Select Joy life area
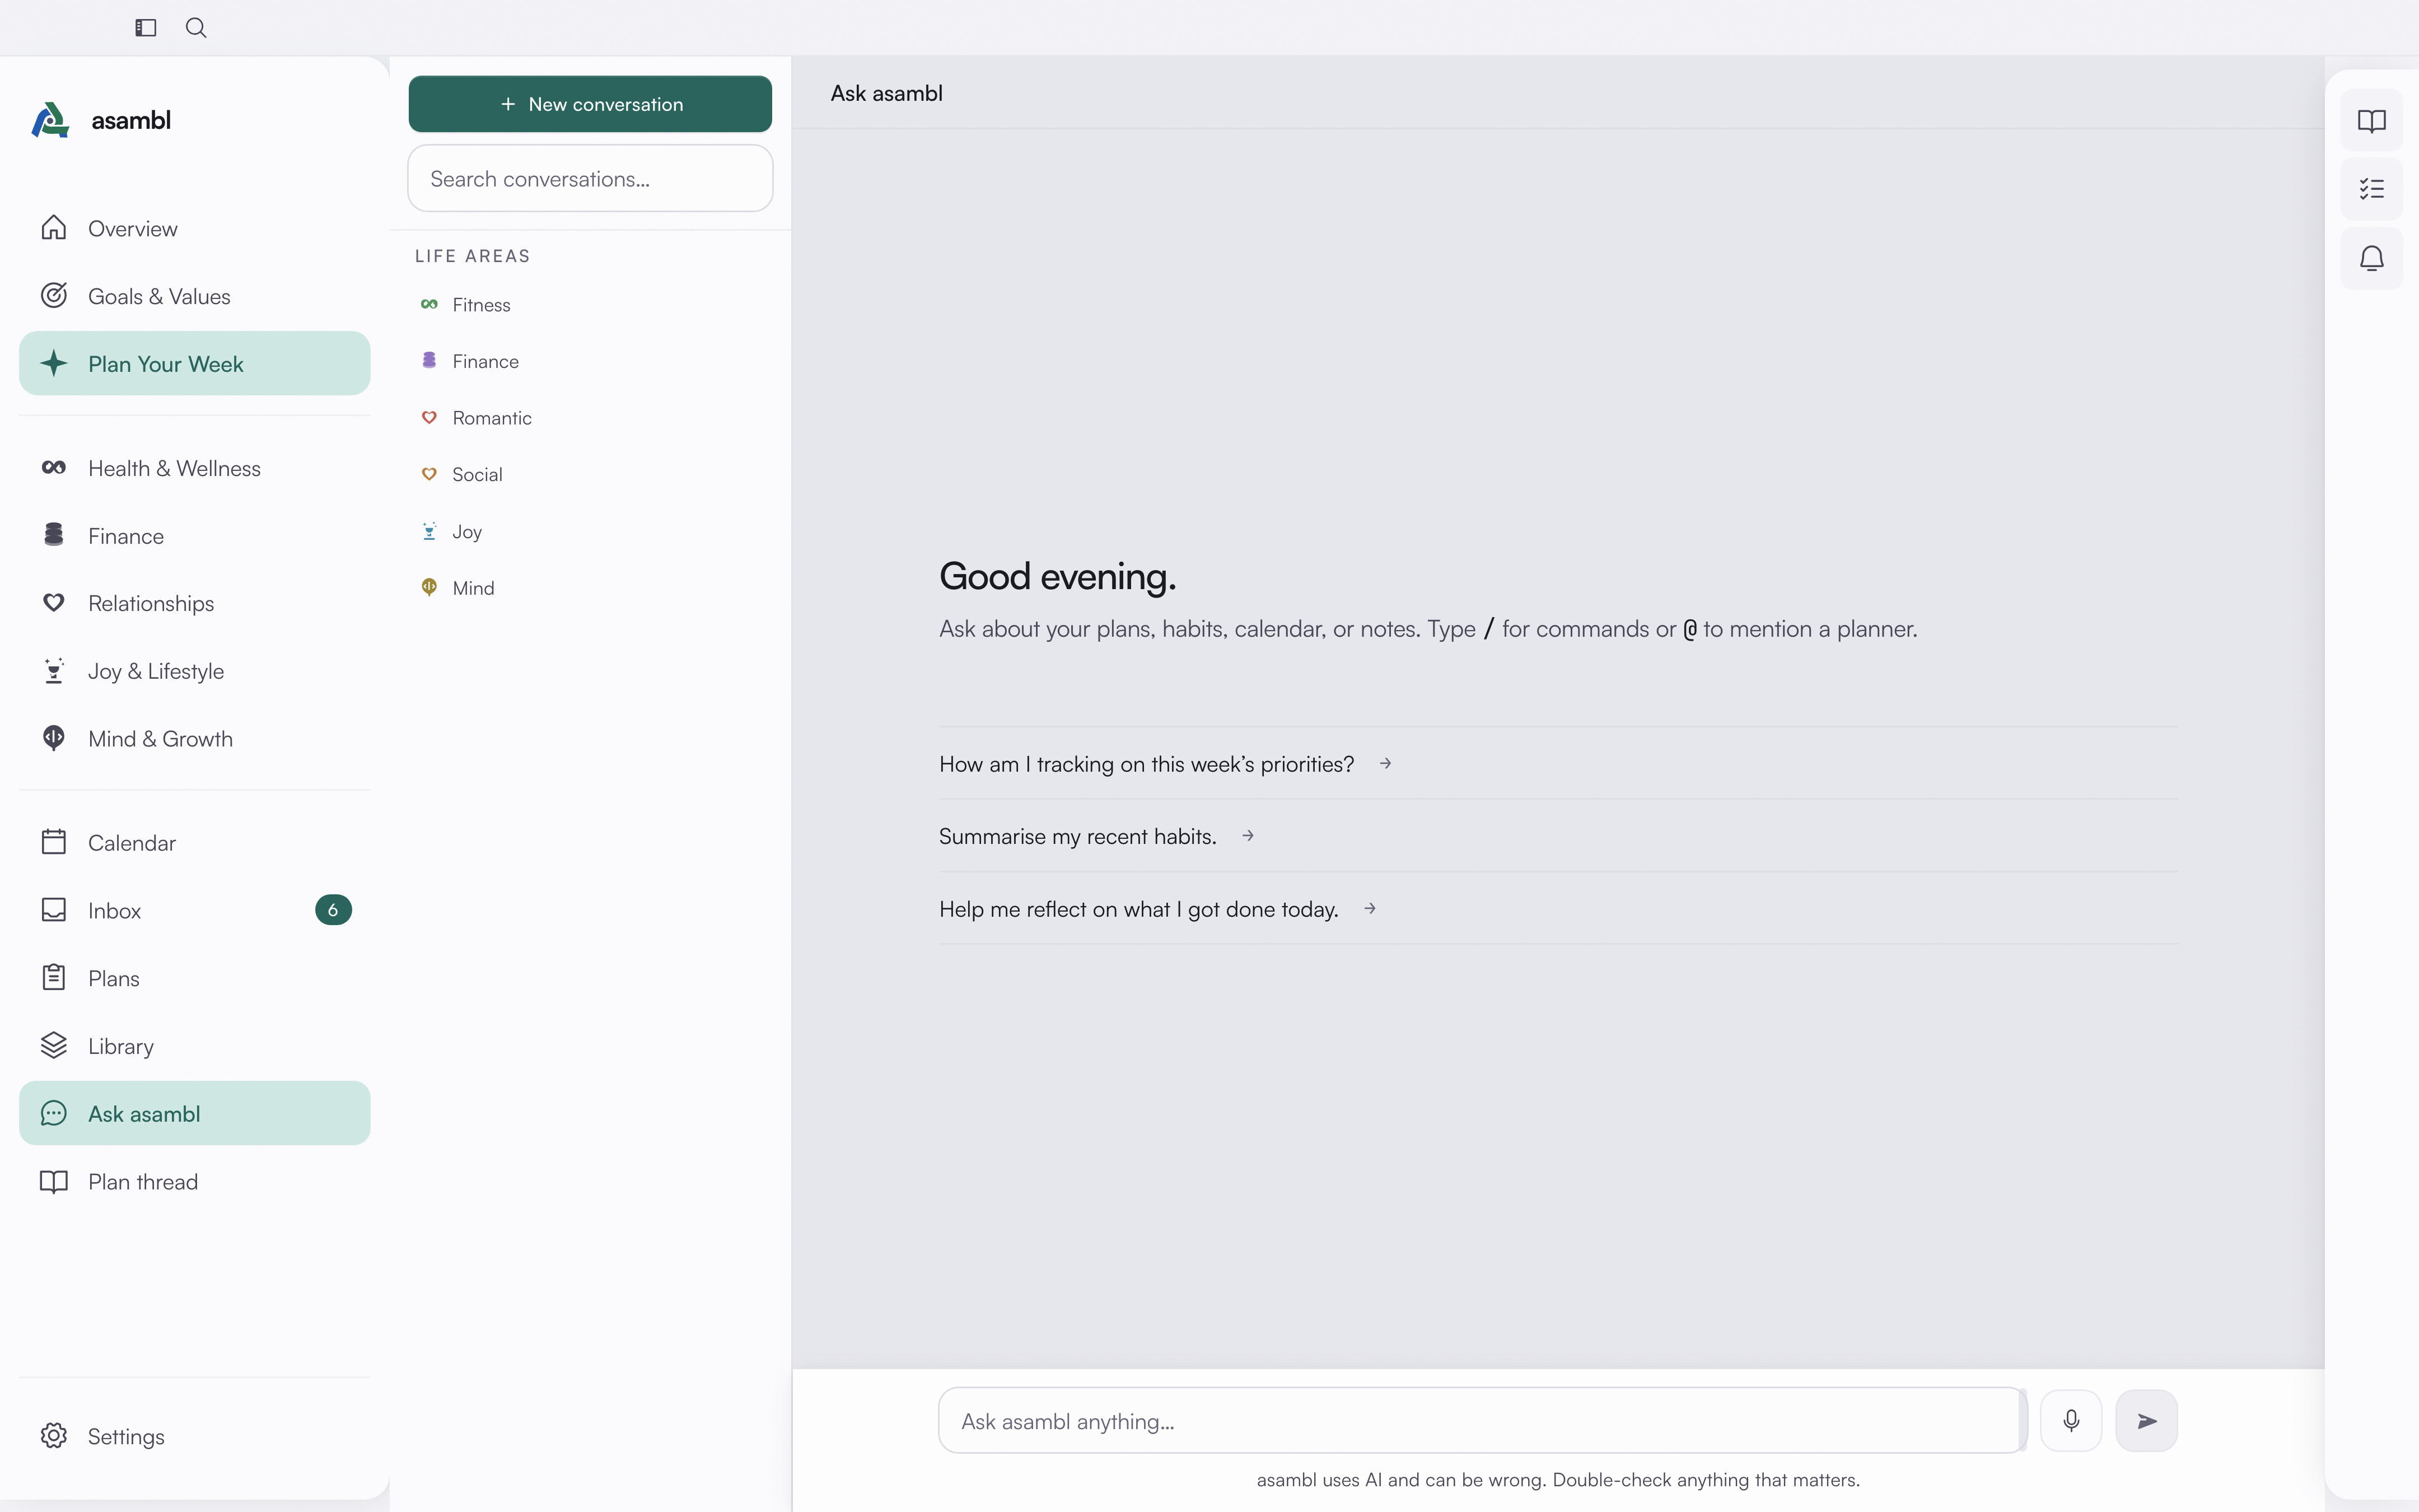 590,531
